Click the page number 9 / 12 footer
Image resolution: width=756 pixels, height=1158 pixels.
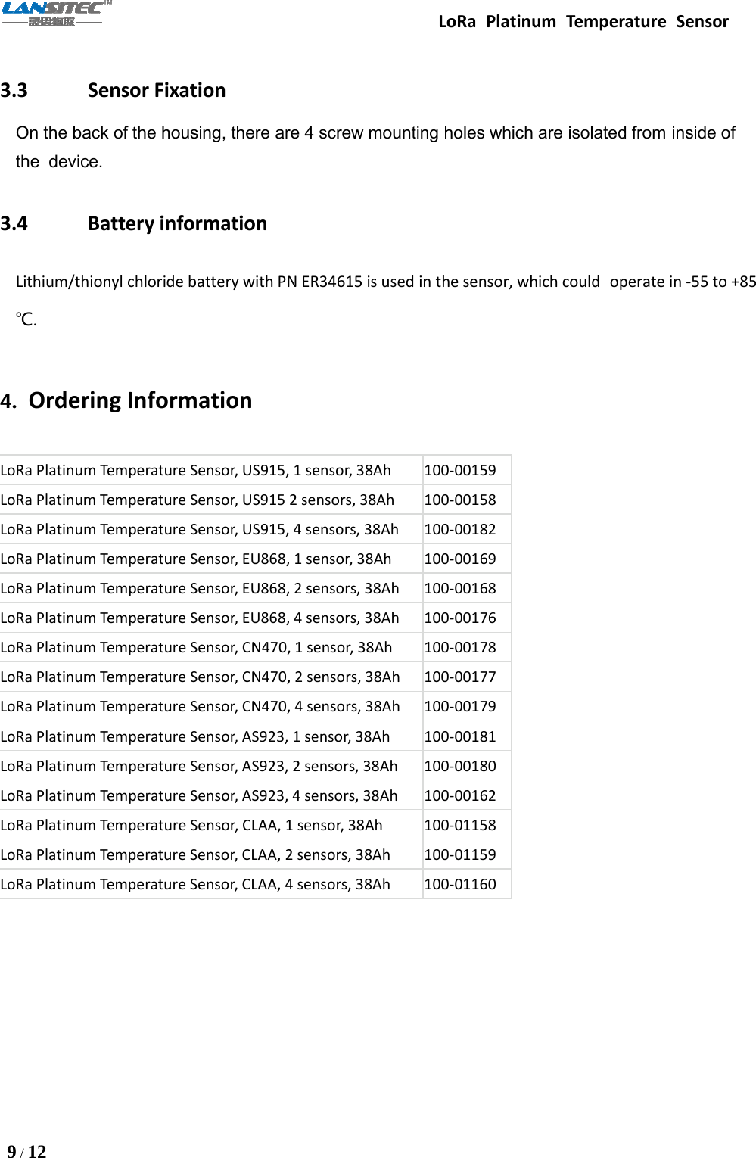click(26, 1151)
